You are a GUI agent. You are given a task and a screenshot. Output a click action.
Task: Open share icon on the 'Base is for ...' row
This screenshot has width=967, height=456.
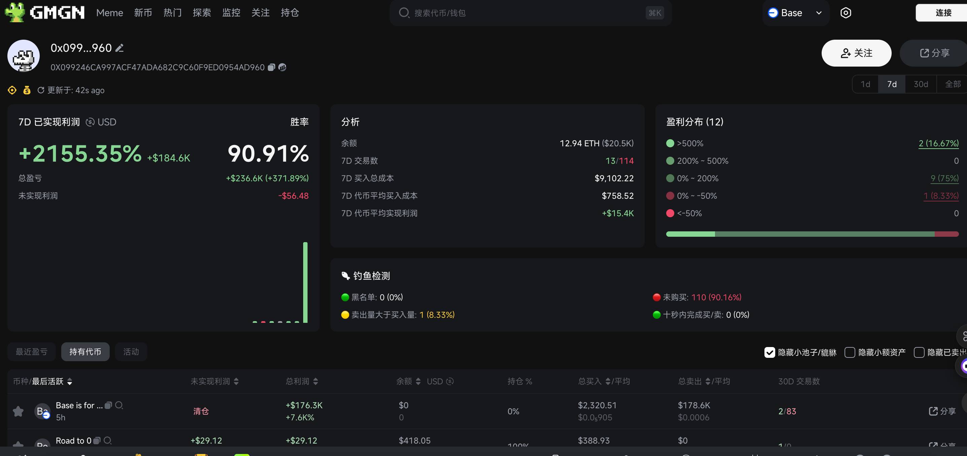coord(934,411)
